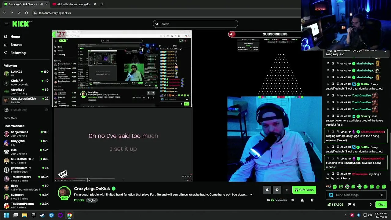391x220 pixels.
Task: Switch to Alphaville Forever Young tab
Action: coord(74,4)
